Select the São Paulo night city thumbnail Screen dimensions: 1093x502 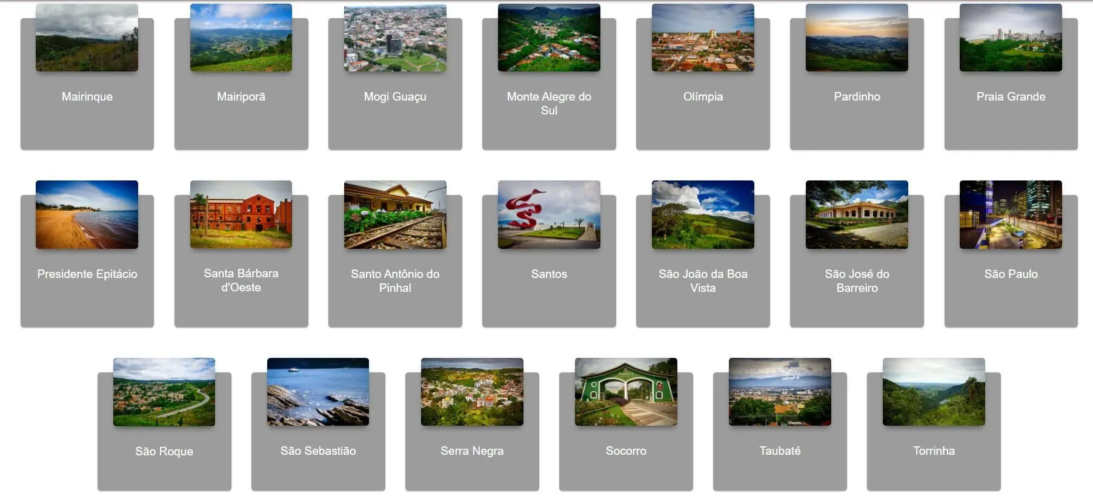click(1011, 214)
